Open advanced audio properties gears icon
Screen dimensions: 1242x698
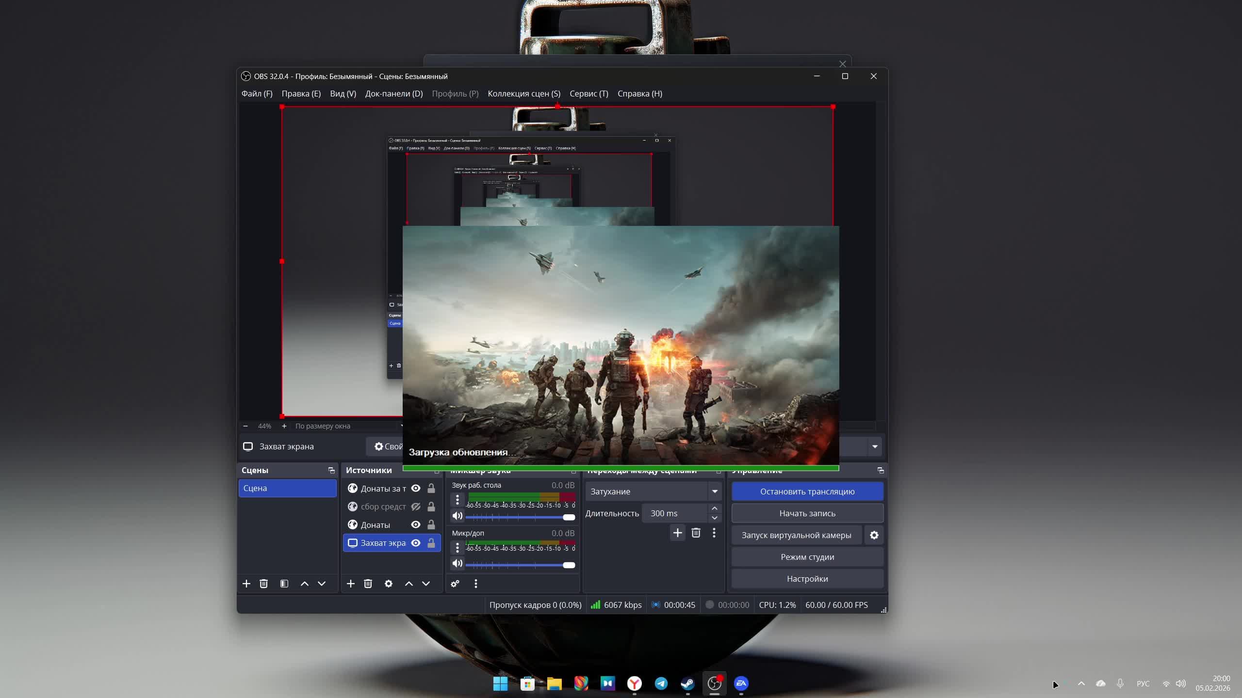pos(455,584)
